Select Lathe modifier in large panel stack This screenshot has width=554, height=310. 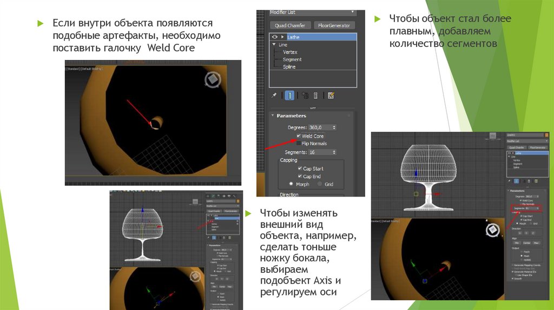click(321, 37)
